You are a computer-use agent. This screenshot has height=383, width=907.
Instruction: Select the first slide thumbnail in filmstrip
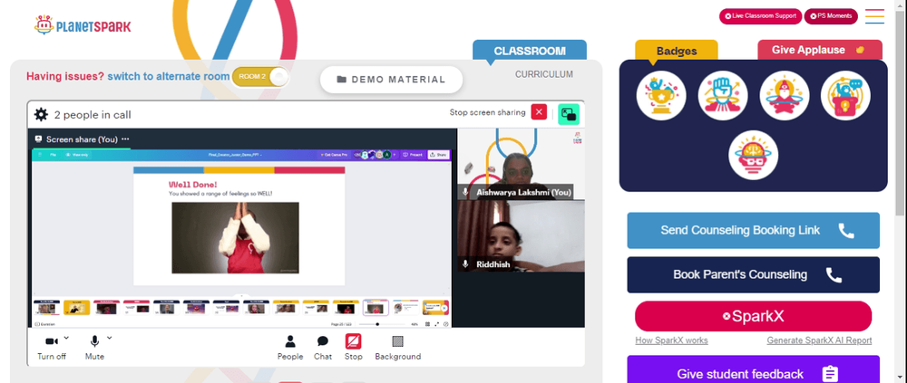[47, 308]
